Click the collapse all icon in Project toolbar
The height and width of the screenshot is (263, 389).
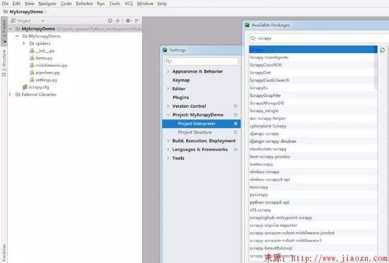point(118,21)
